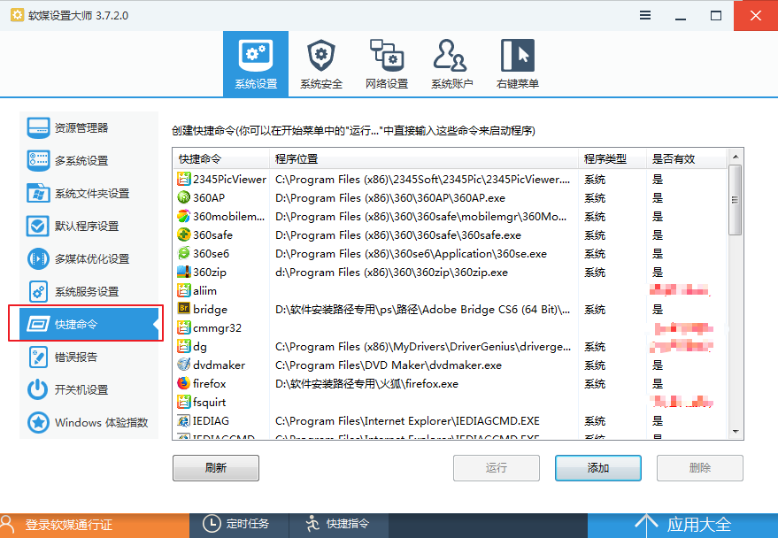Click firefox.exe program path cell
Viewport: 778px width, 538px height.
pyautogui.click(x=366, y=384)
